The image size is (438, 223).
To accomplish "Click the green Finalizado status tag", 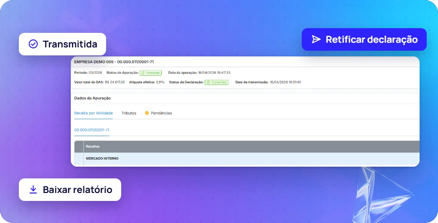I will pyautogui.click(x=150, y=73).
